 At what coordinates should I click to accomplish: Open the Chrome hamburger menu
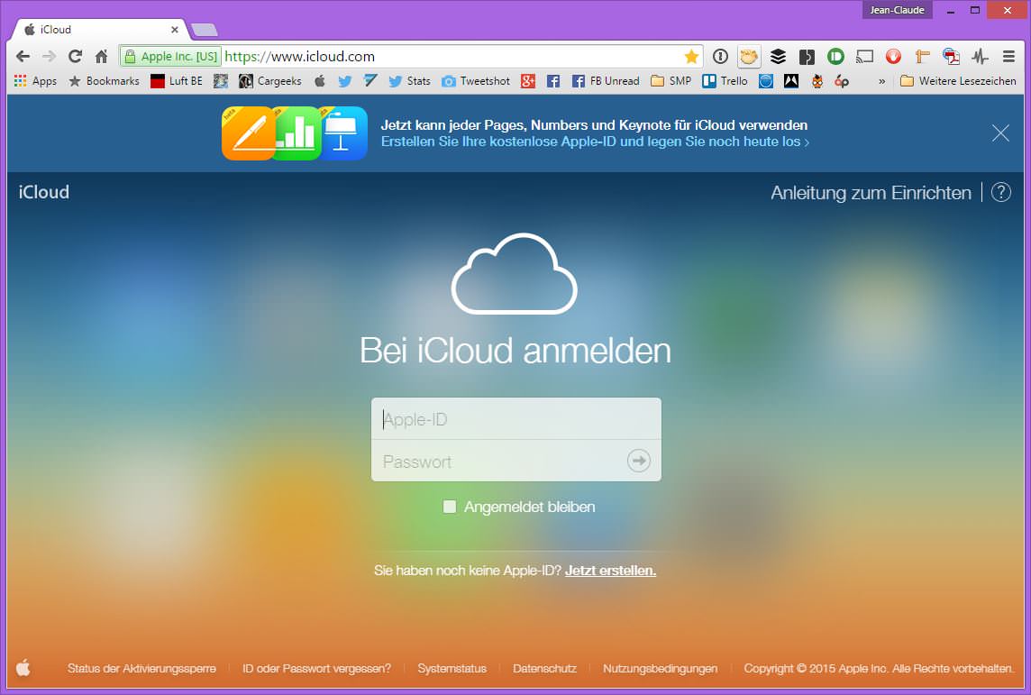coord(1008,57)
